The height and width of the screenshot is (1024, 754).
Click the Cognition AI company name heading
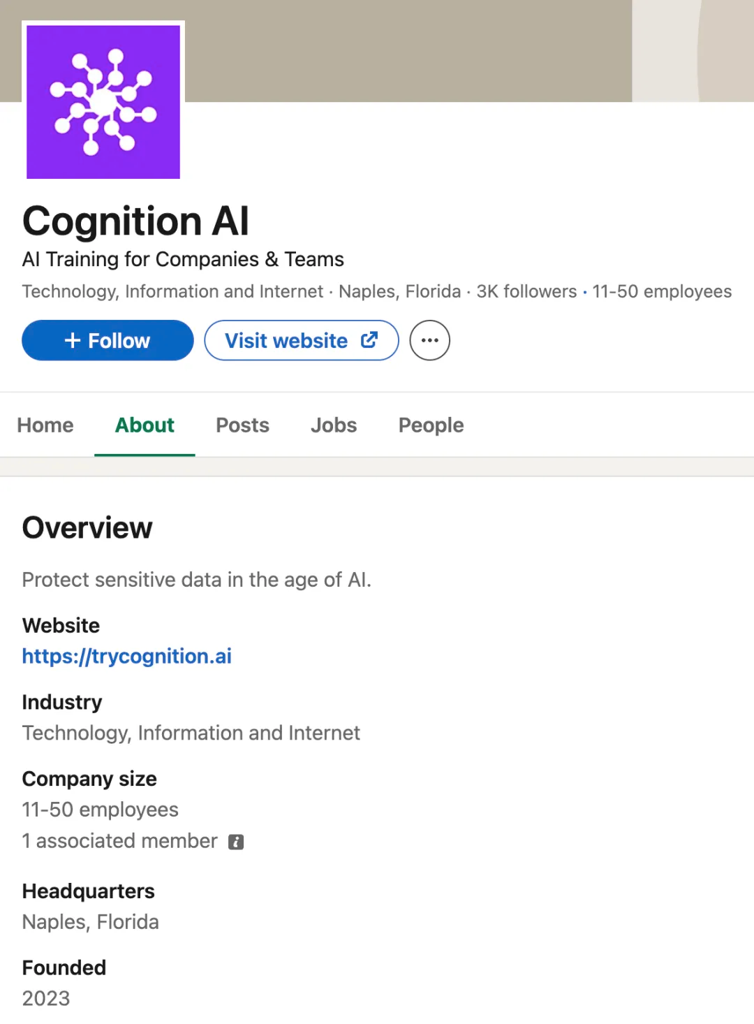[x=135, y=221]
